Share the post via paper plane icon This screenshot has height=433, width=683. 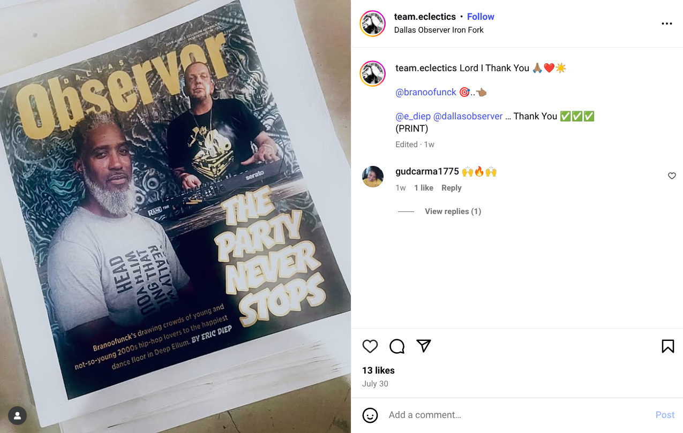[x=424, y=346]
